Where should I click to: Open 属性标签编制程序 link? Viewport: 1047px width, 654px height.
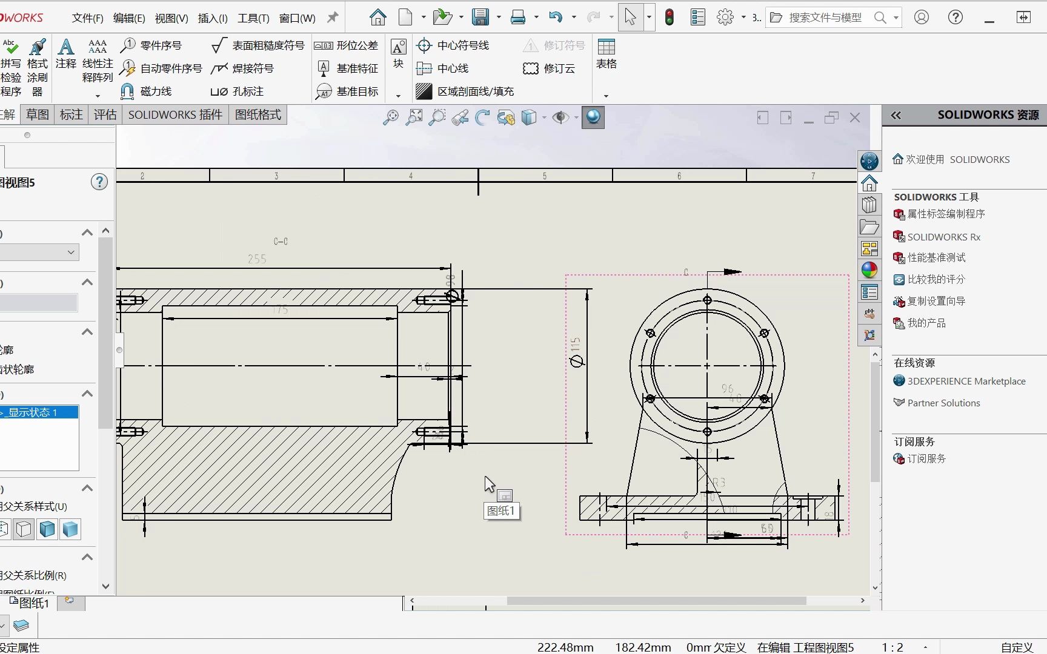coord(946,214)
